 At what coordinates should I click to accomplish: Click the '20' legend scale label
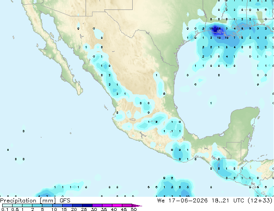(74, 209)
